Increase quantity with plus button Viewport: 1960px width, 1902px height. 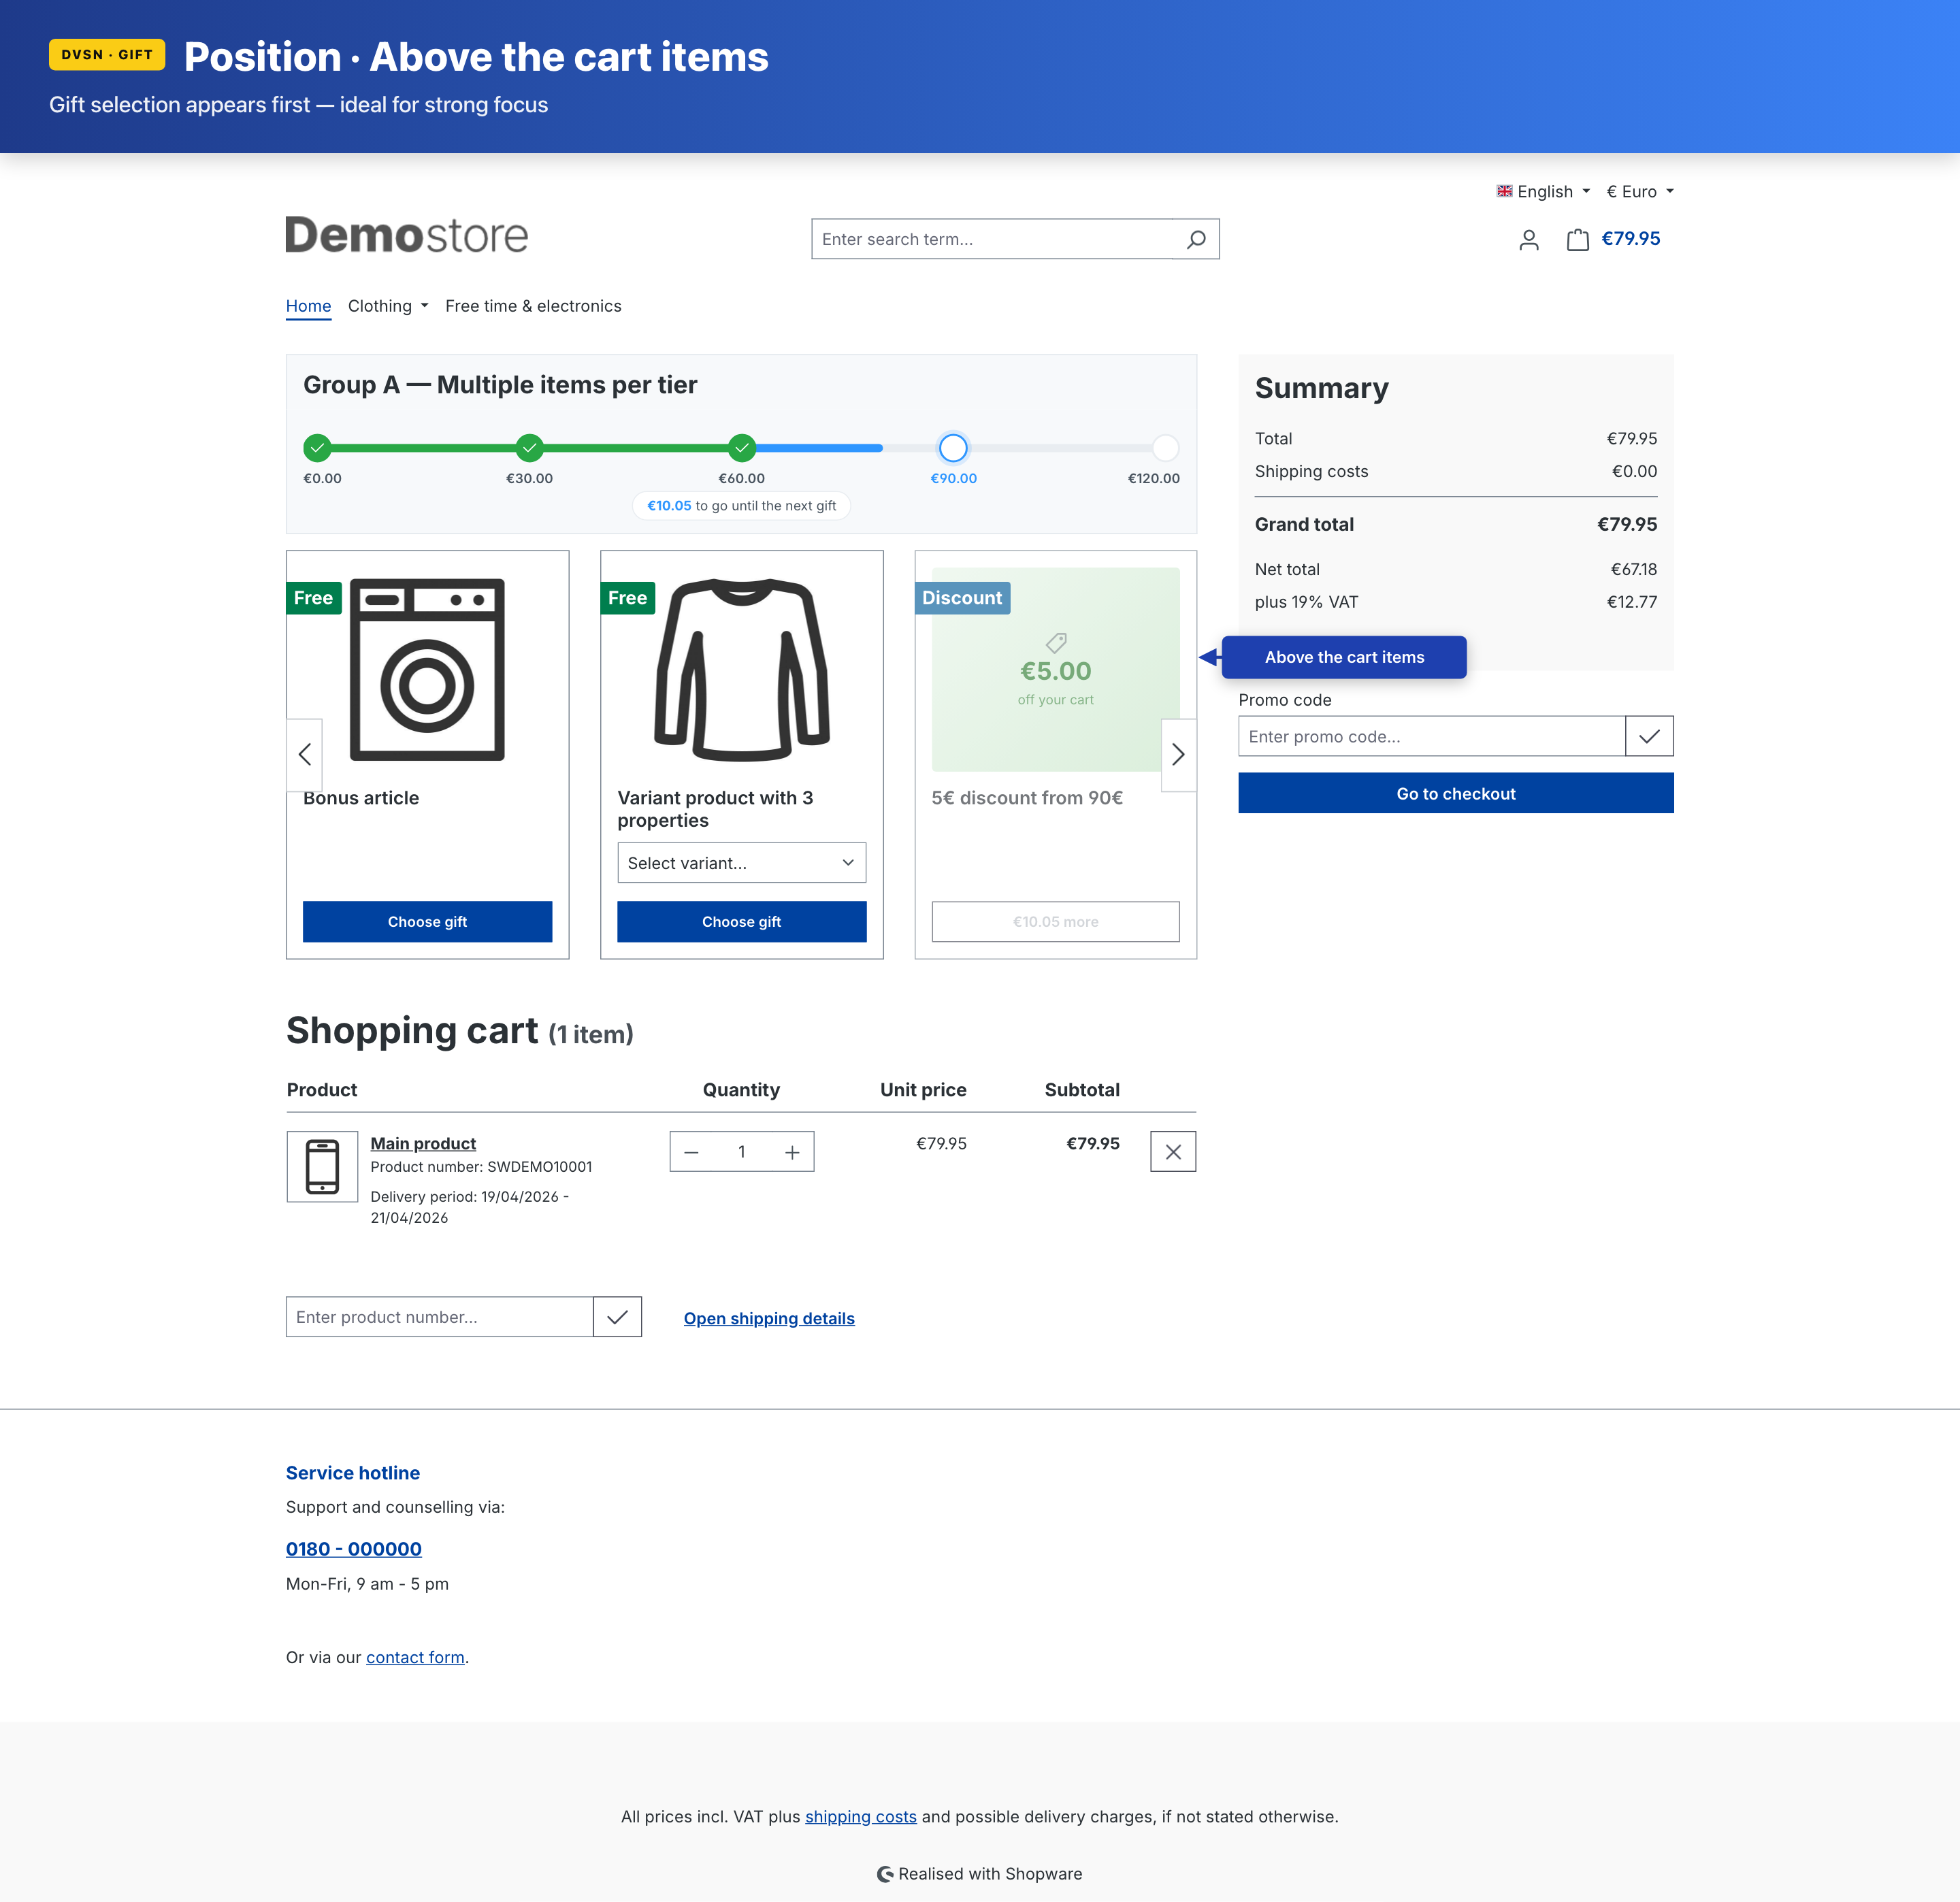792,1152
